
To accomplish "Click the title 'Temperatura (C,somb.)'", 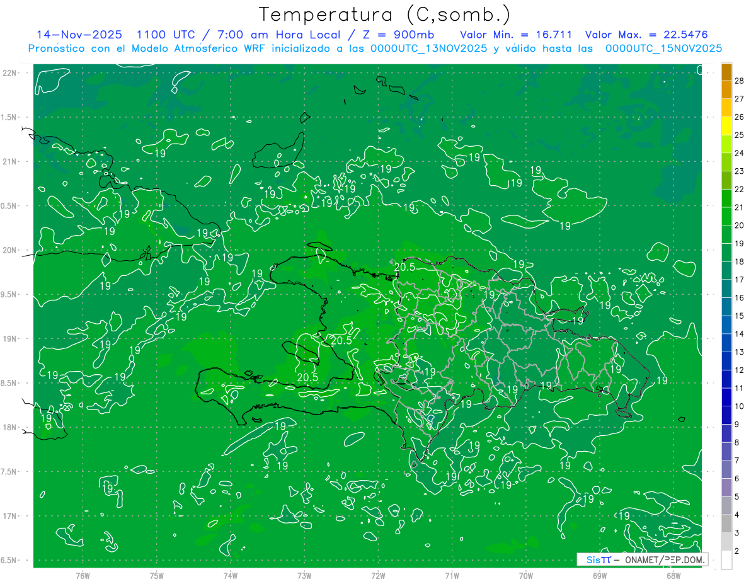I will 385,15.
